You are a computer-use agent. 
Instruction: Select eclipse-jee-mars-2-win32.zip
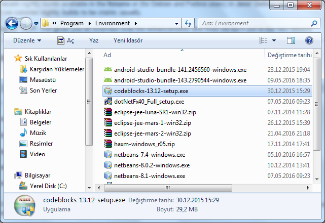[x=152, y=133]
